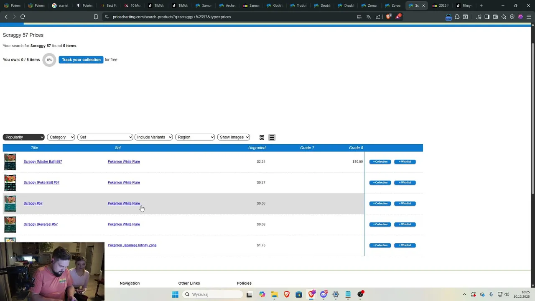Close the active PriceCharting tab
Viewport: 535px width, 301px height.
click(423, 5)
